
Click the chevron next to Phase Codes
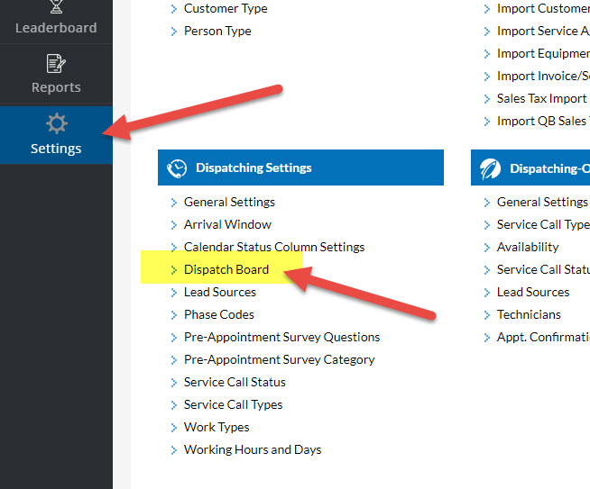click(x=174, y=315)
